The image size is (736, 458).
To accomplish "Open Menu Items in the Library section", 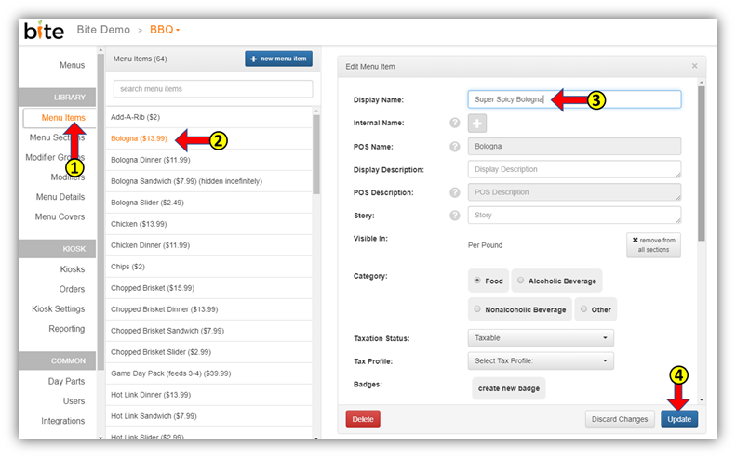I will pos(63,118).
